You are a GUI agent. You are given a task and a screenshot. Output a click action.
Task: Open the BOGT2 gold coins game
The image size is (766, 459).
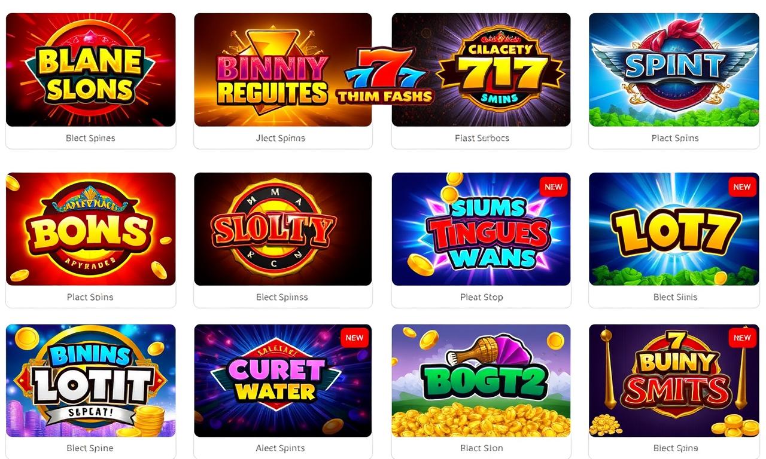[x=481, y=381]
